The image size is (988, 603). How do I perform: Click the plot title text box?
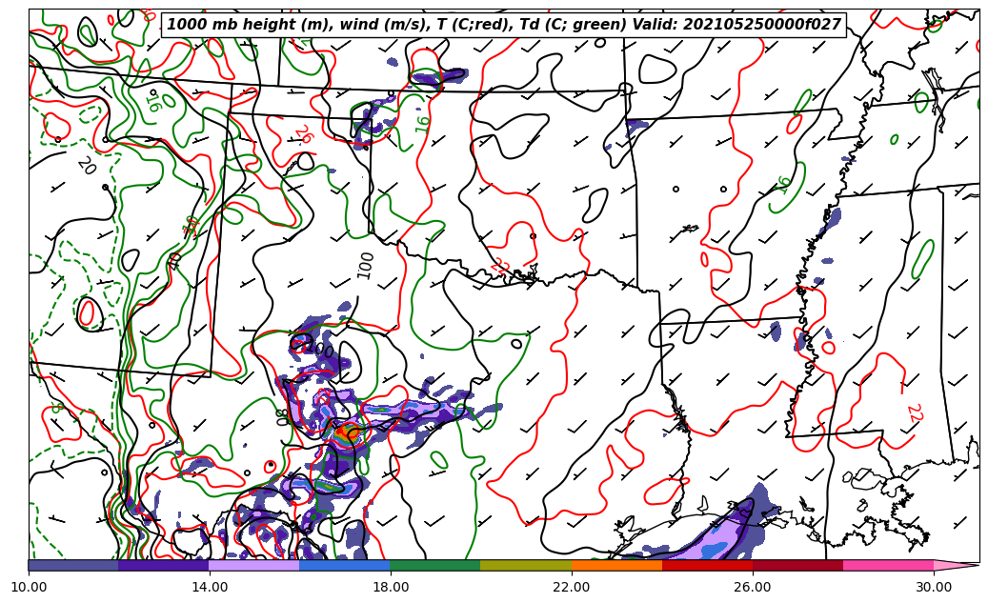pos(504,25)
